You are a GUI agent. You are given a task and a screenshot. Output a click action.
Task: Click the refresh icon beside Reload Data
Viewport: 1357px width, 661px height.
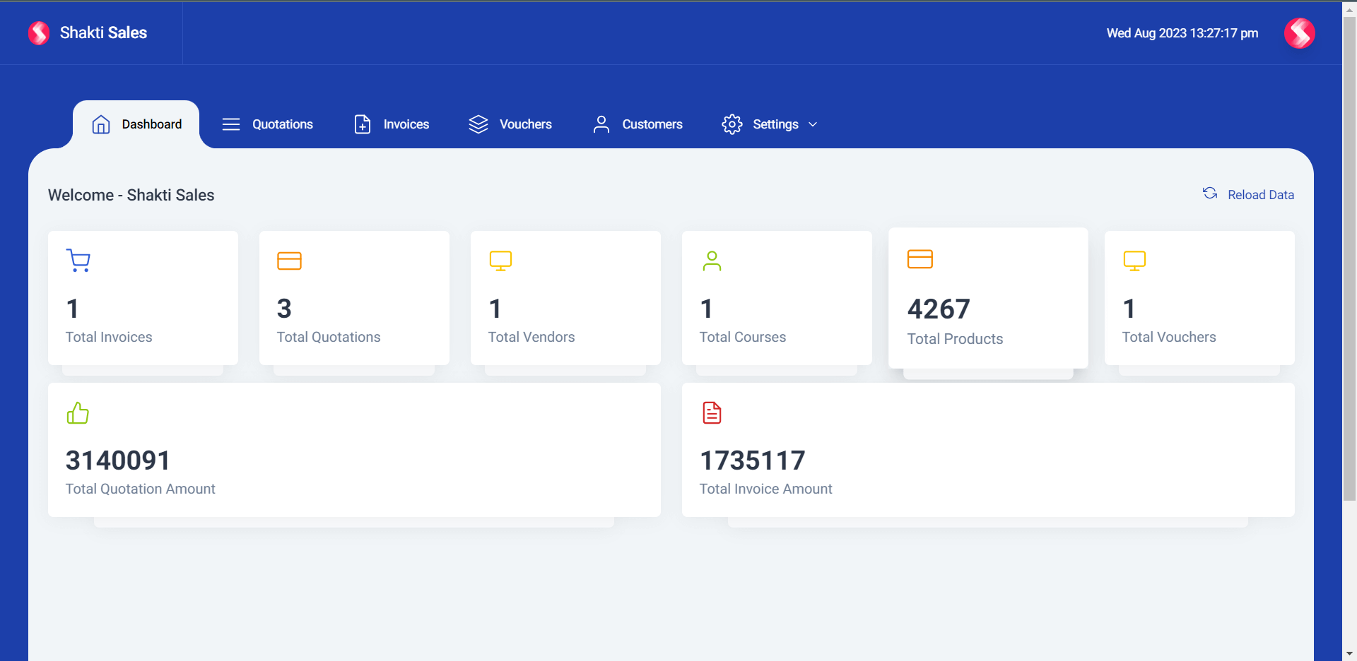(x=1210, y=193)
